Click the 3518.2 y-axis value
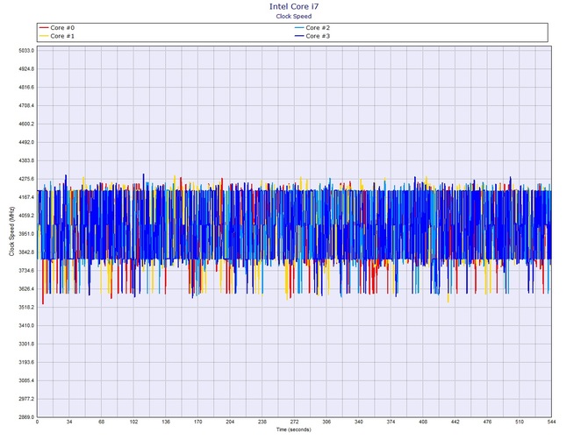Viewport: 588px width, 440px height. coord(26,308)
